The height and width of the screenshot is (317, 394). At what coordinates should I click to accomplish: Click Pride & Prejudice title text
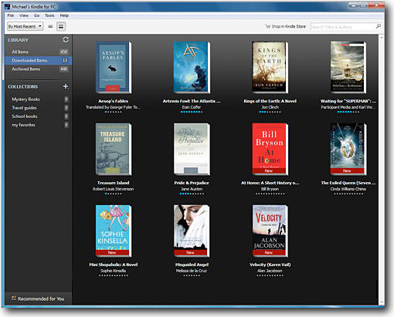coord(192,183)
